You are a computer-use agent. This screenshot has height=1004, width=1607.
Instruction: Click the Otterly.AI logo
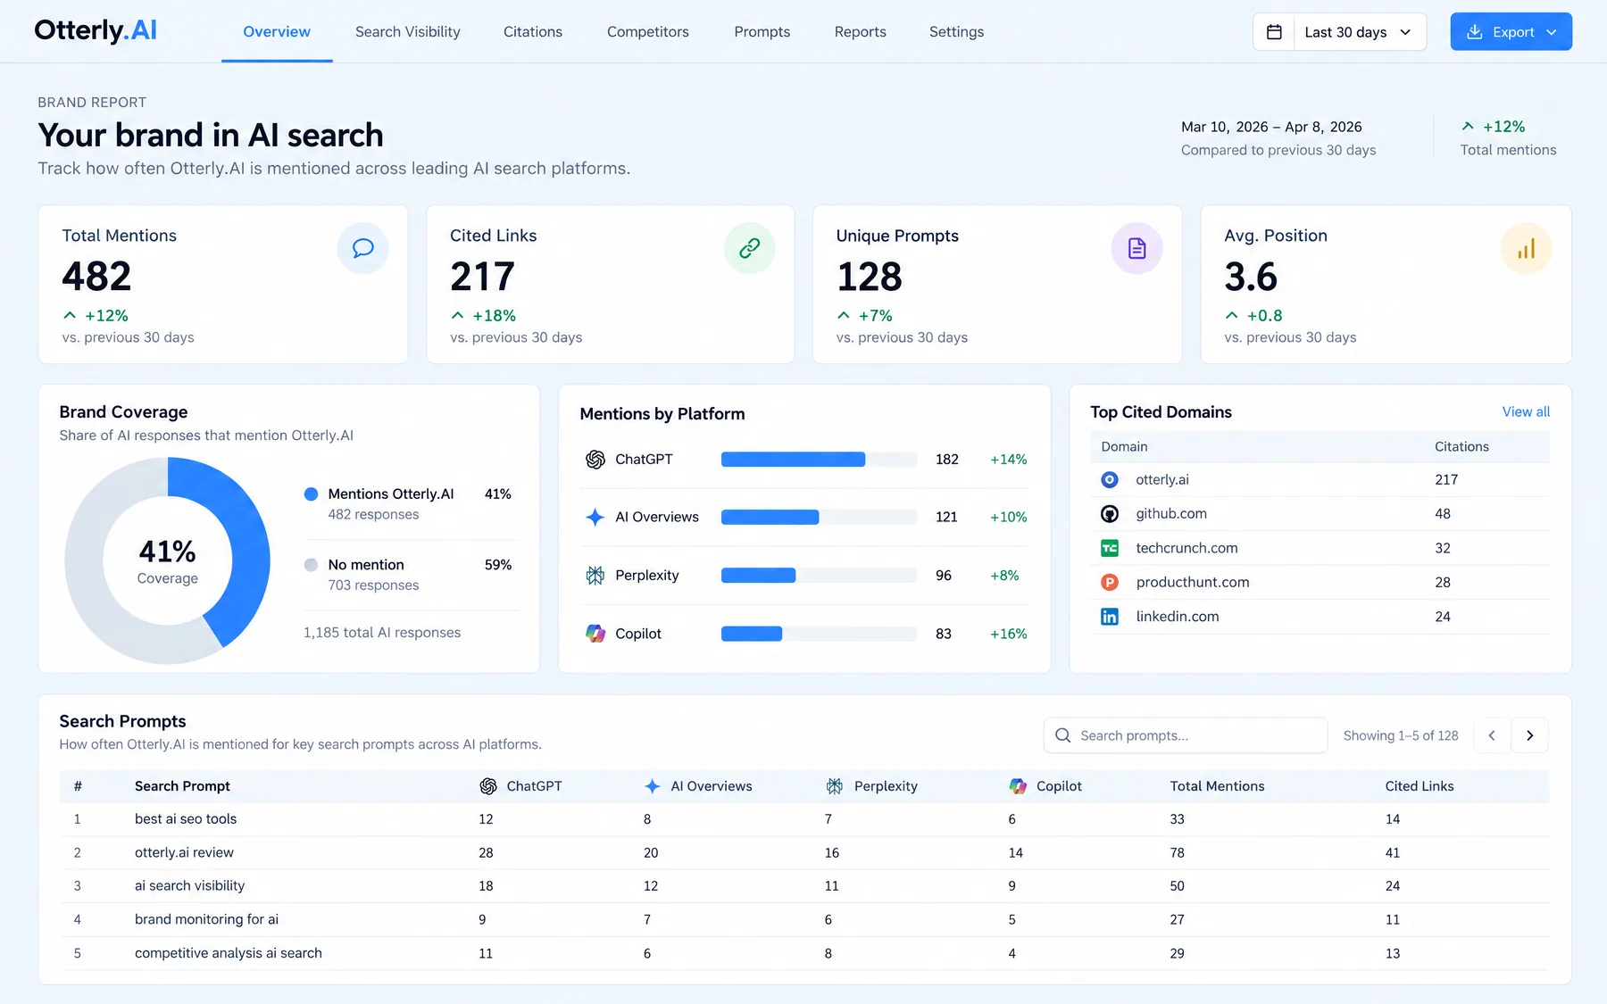96,31
